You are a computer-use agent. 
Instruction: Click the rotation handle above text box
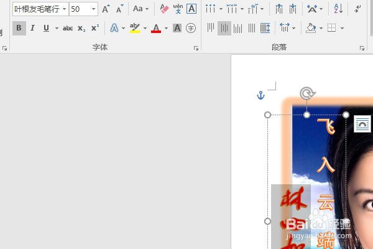(307, 93)
